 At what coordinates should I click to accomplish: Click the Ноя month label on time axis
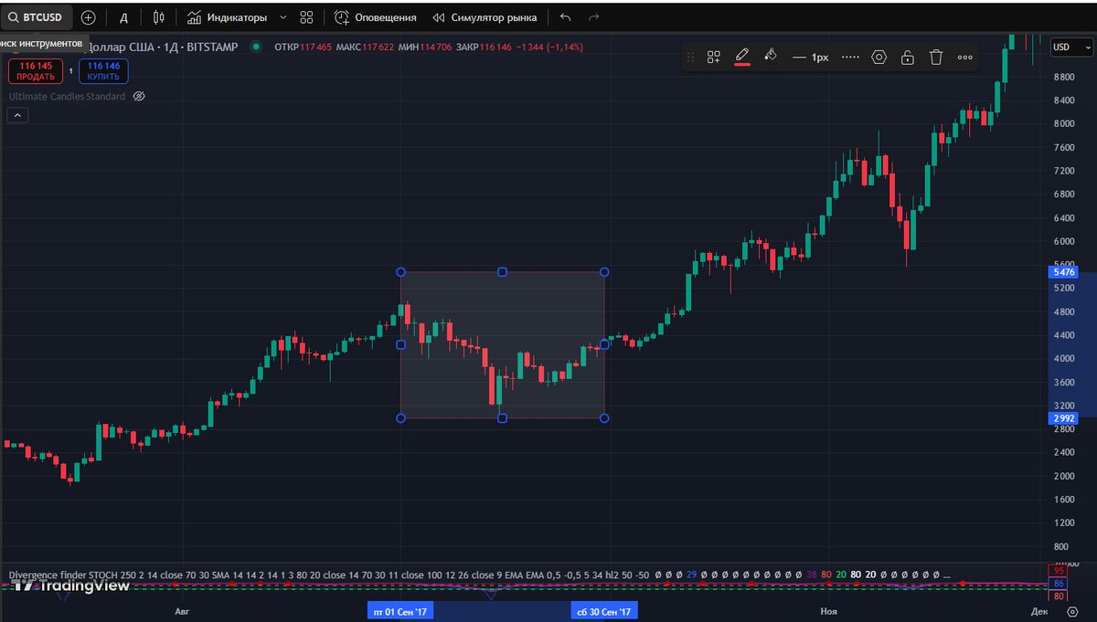pyautogui.click(x=828, y=611)
